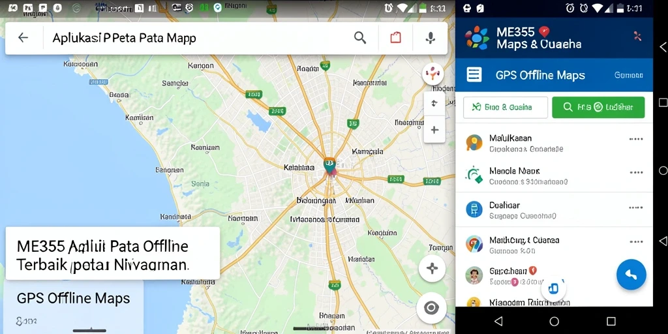Tap the avatar photo in fifth row
The height and width of the screenshot is (334, 668).
point(474,276)
